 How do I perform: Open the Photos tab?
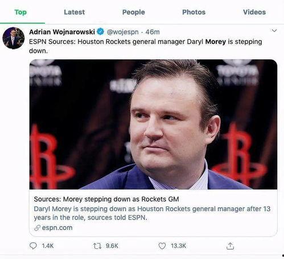[x=194, y=12]
